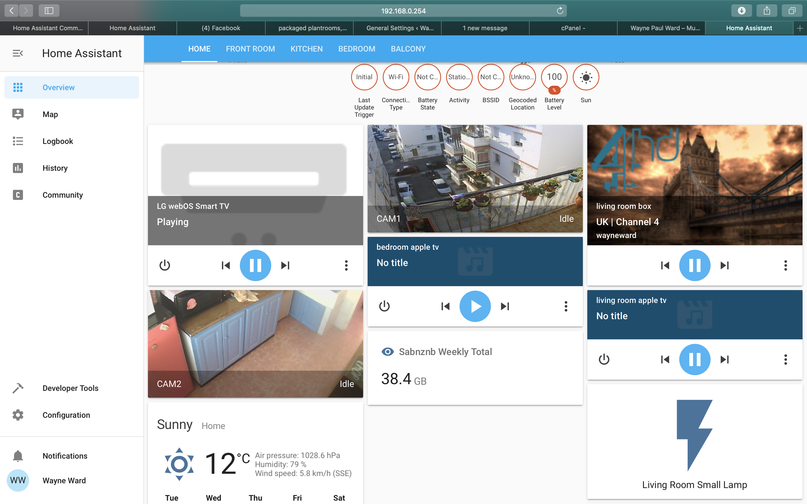This screenshot has width=807, height=504.
Task: Show browser downloads
Action: point(742,11)
